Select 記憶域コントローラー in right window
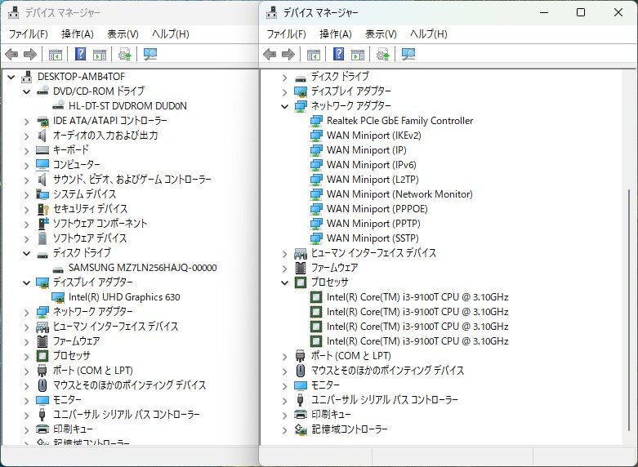 point(349,429)
